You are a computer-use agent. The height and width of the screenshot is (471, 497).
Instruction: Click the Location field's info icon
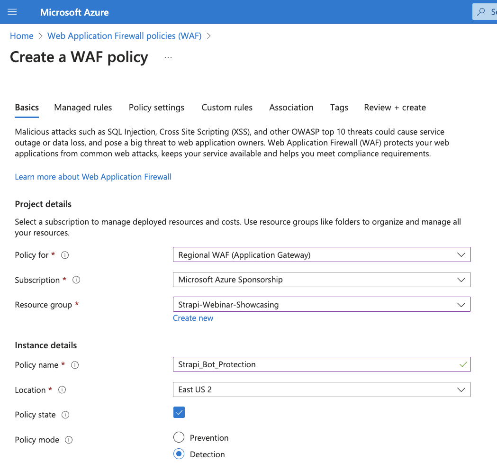(62, 390)
